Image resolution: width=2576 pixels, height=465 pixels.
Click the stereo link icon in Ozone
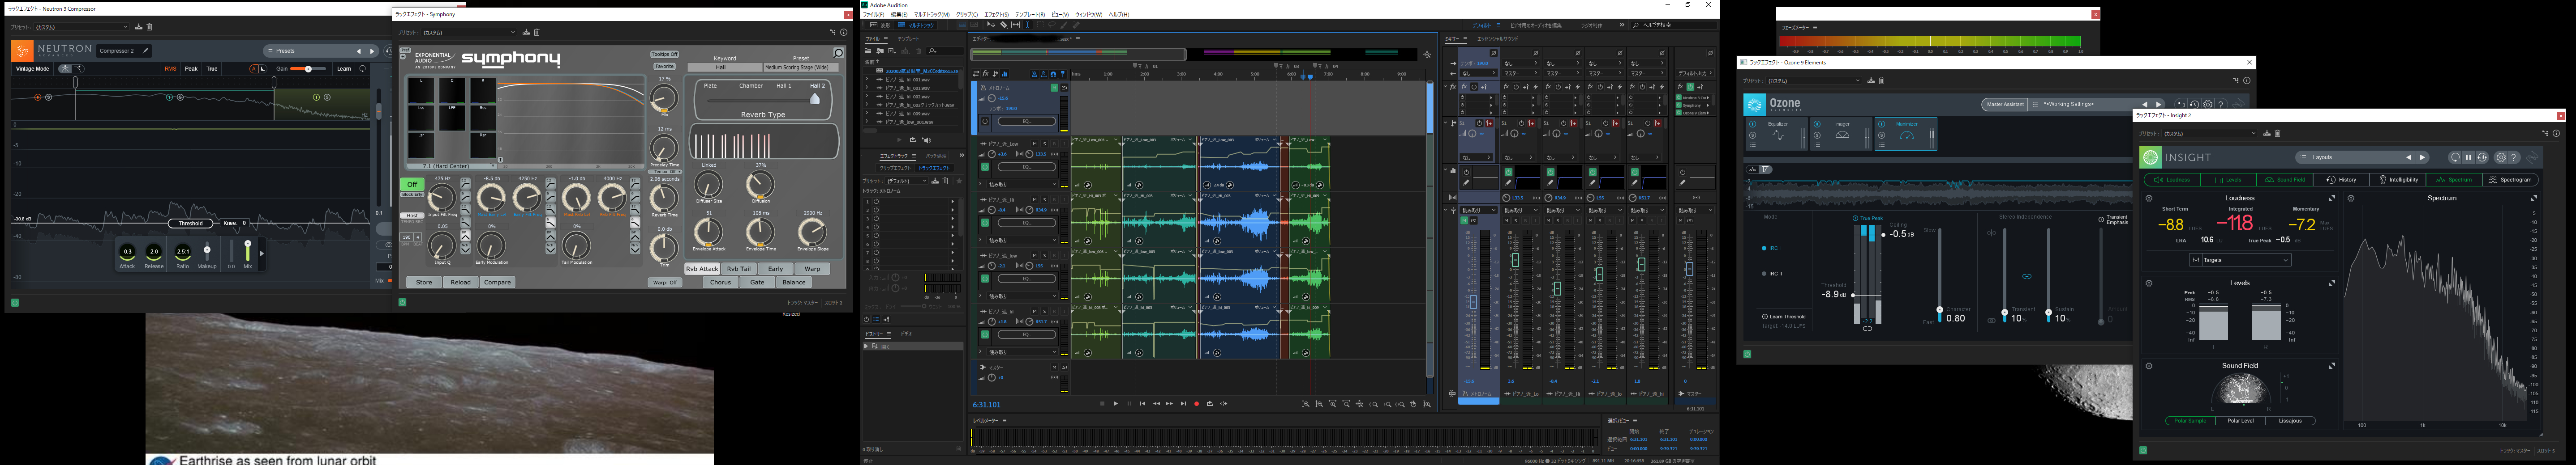2027,276
